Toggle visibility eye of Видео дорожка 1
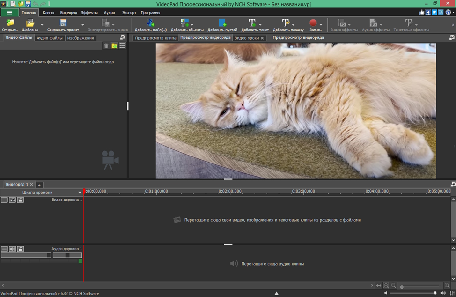The image size is (456, 297). click(x=13, y=200)
